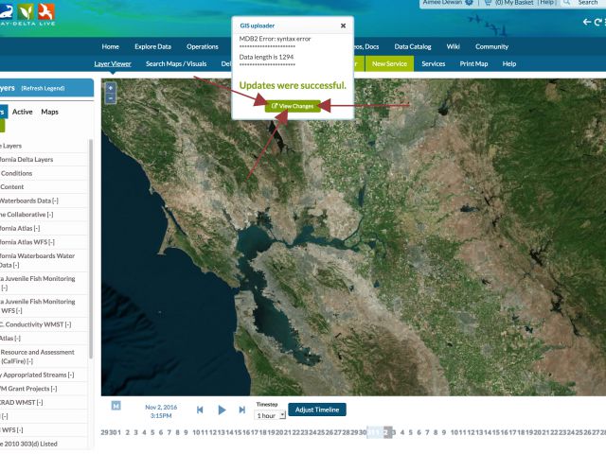Image resolution: width=606 pixels, height=454 pixels.
Task: Click the header search magnifier icon
Action: coord(566,2)
